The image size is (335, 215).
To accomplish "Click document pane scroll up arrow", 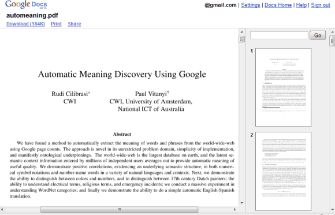I will [241, 32].
